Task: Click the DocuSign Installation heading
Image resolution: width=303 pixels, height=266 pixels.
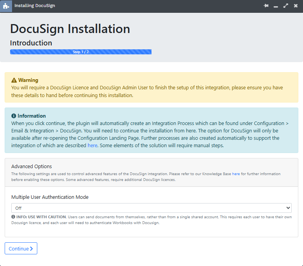Action: point(70,29)
